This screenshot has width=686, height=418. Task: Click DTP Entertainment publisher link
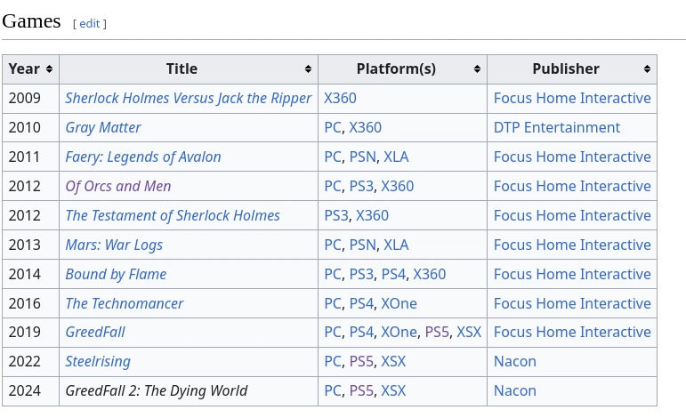[556, 128]
